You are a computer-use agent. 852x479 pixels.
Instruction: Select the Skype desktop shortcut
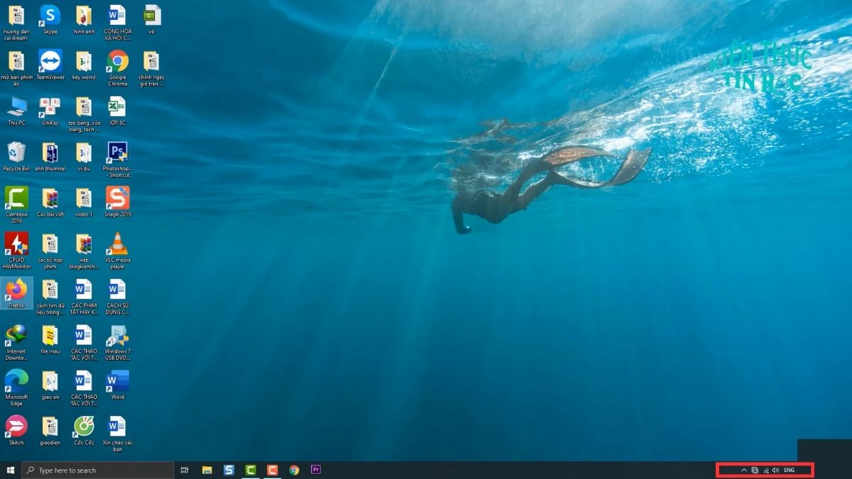click(50, 19)
